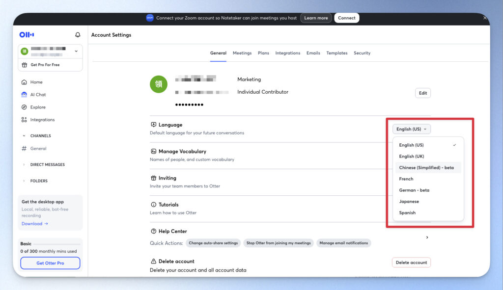Click the Basic plan usage progress bar

pos(57,244)
